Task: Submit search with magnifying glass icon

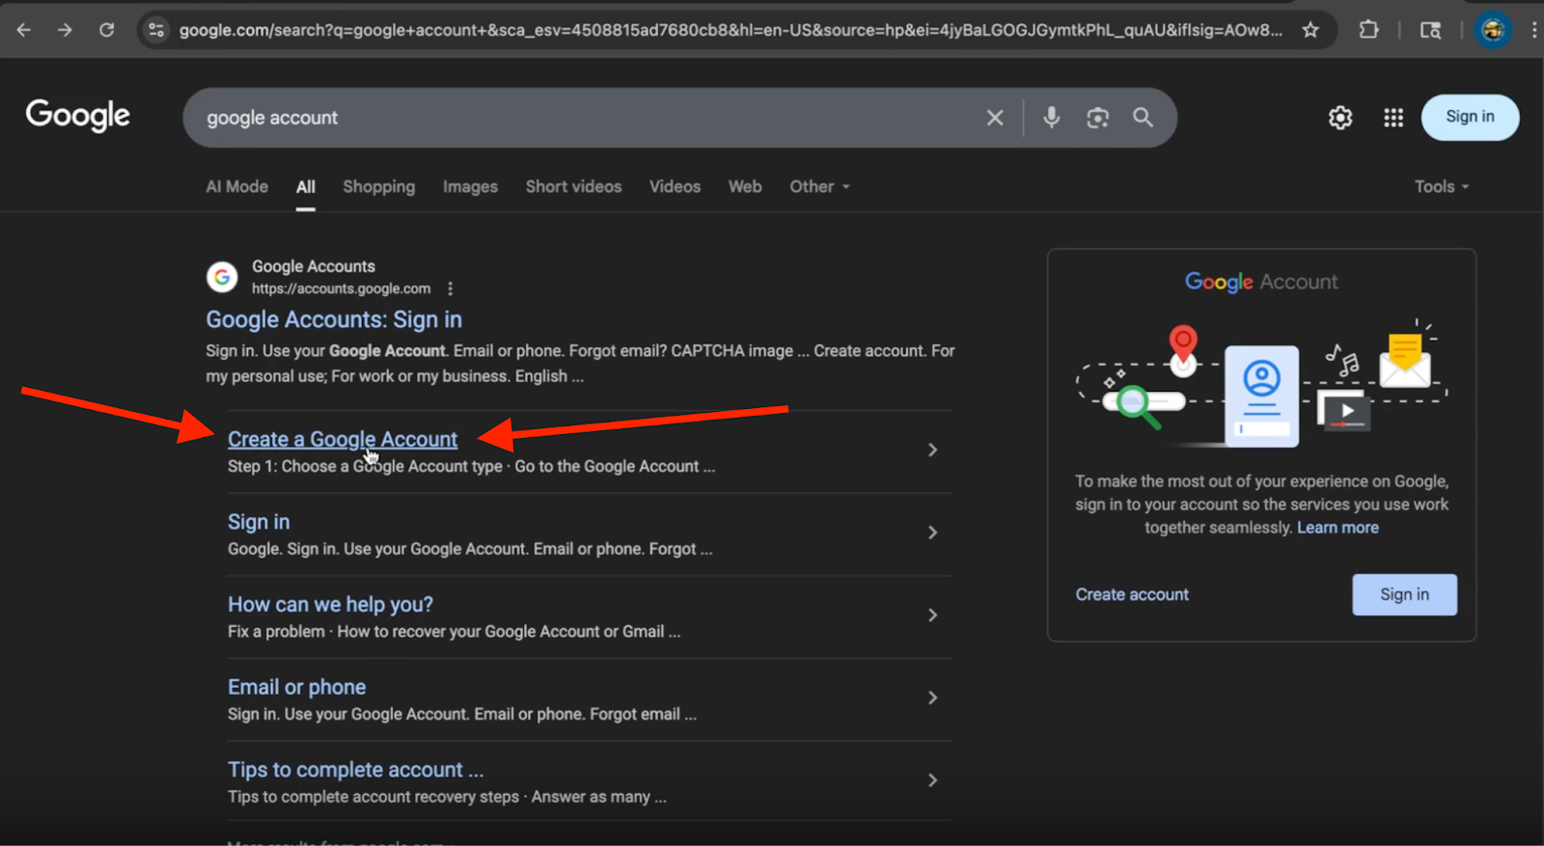Action: pos(1143,118)
